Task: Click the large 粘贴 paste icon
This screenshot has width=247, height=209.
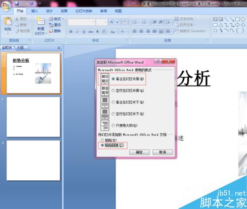Action: 8,21
